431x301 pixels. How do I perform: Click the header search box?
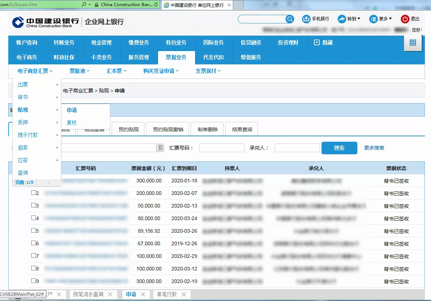pos(262,19)
